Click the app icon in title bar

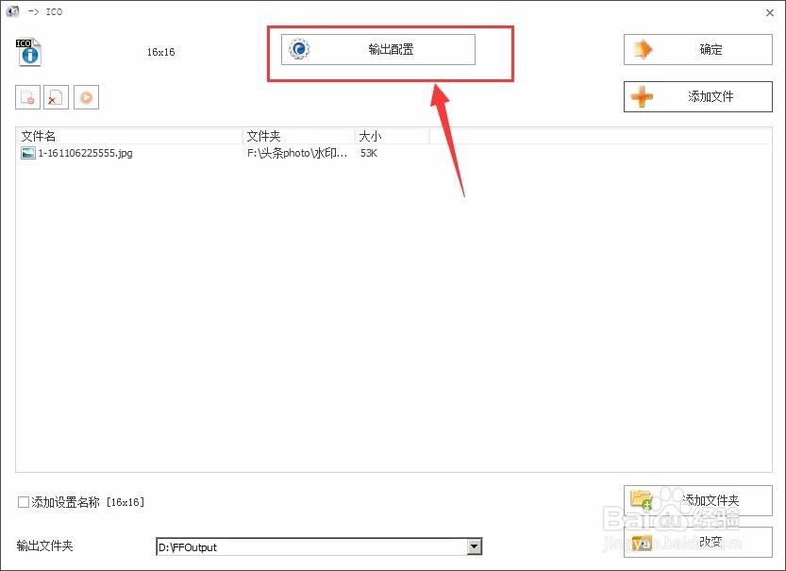point(12,11)
